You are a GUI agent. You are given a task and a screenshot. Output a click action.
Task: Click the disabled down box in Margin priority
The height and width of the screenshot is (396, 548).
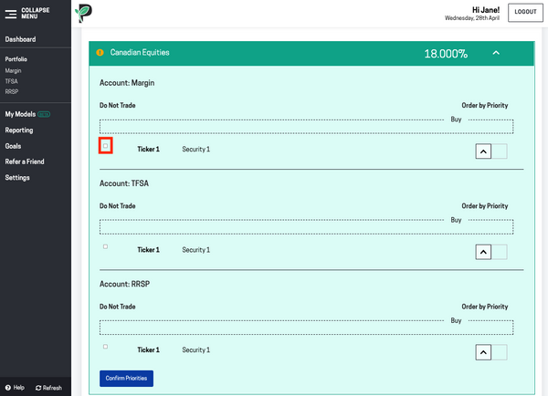click(499, 151)
